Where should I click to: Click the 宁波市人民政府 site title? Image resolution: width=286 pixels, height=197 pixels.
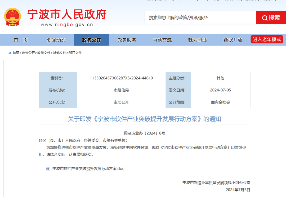67,14
